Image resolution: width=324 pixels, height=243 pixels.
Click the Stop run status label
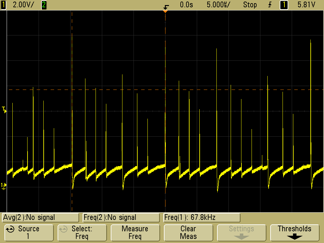coord(250,5)
